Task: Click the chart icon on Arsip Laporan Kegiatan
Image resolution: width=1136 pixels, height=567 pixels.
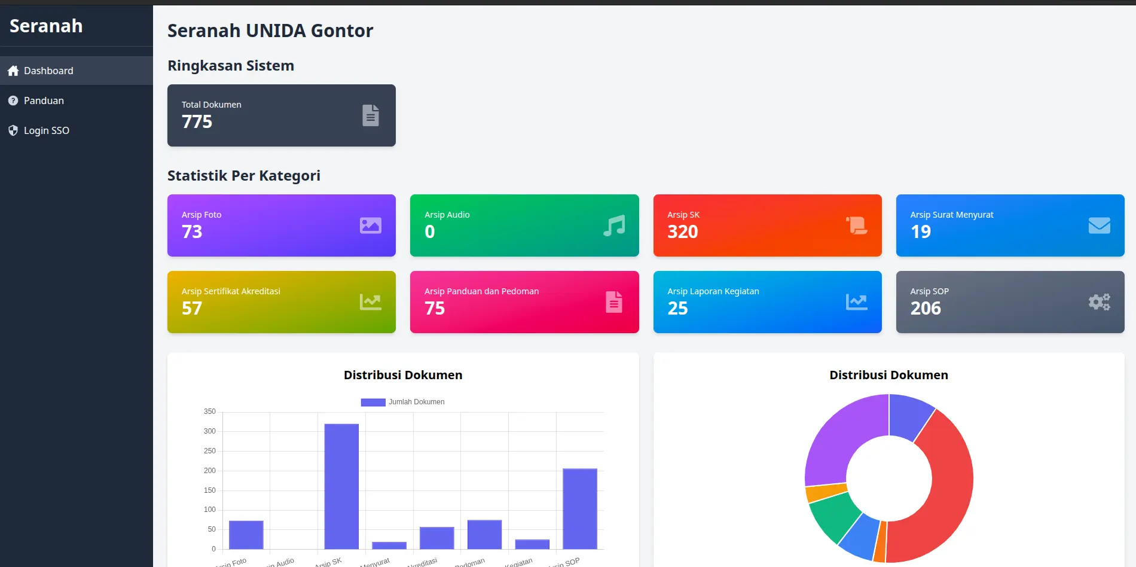Action: (x=856, y=302)
